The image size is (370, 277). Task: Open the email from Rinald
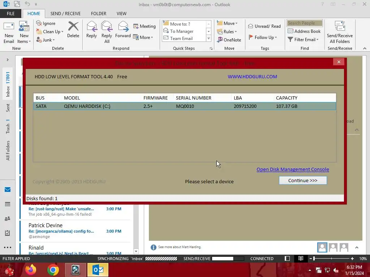[75, 250]
